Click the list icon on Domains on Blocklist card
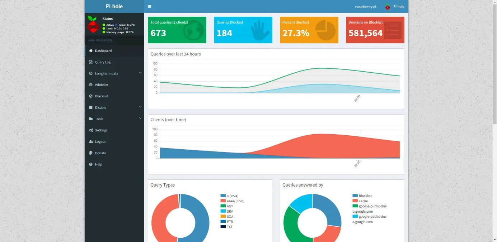The height and width of the screenshot is (242, 497). pos(393,30)
